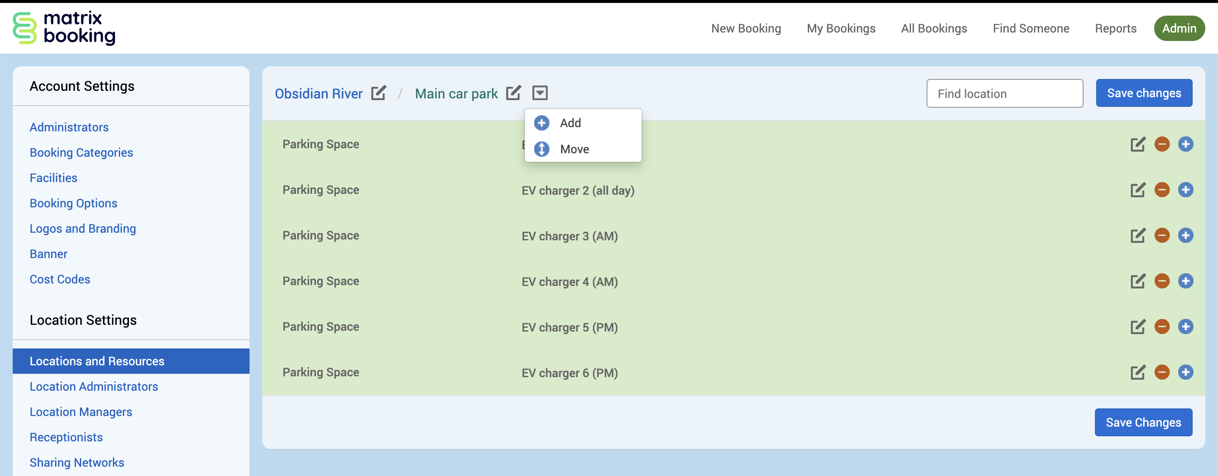Choose Move in the dropdown menu
This screenshot has height=476, width=1218.
(x=574, y=149)
